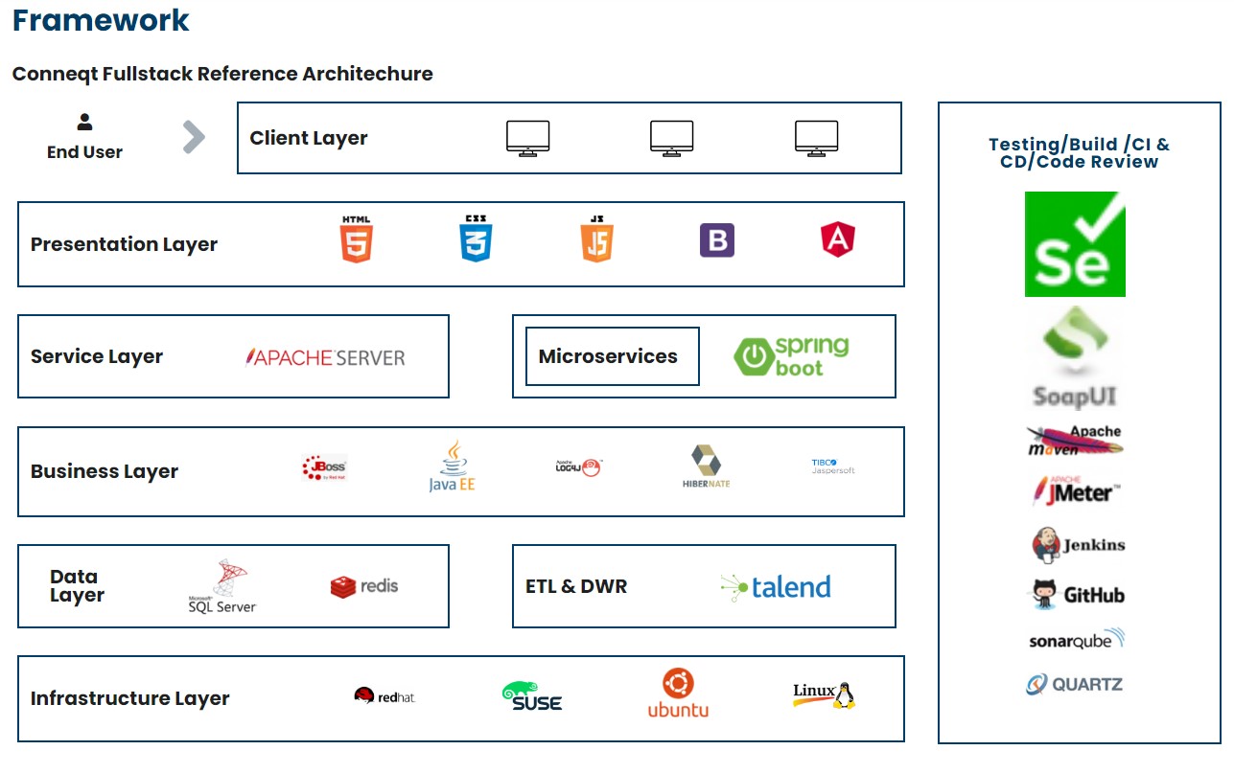Click the Apache Maven logo

click(x=1075, y=440)
